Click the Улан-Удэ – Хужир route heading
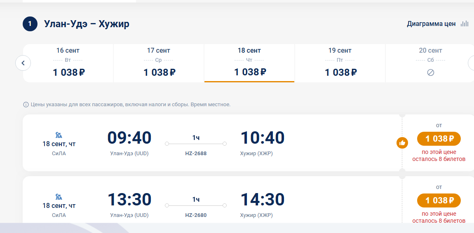Image resolution: width=474 pixels, height=233 pixels. click(x=87, y=24)
